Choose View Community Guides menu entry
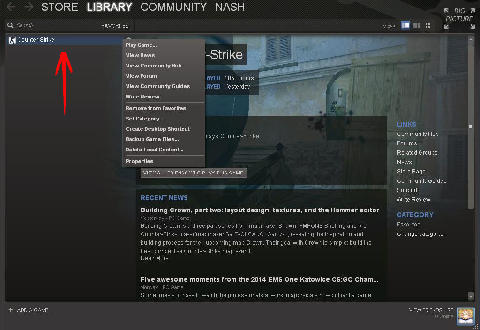 pos(158,86)
